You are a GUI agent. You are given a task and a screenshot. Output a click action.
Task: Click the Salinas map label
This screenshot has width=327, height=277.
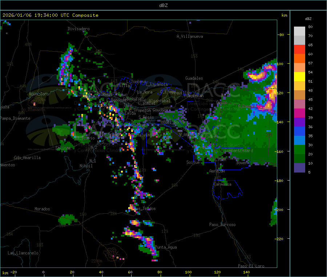point(63,148)
